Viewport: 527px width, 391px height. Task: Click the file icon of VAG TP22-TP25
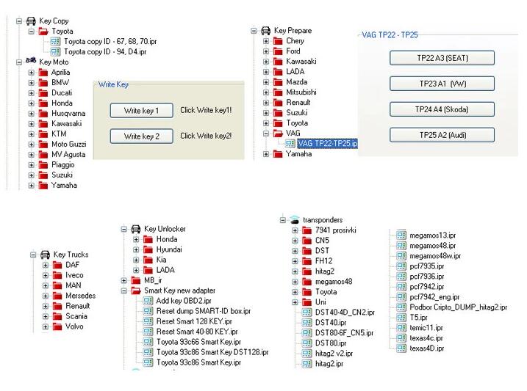(x=290, y=144)
